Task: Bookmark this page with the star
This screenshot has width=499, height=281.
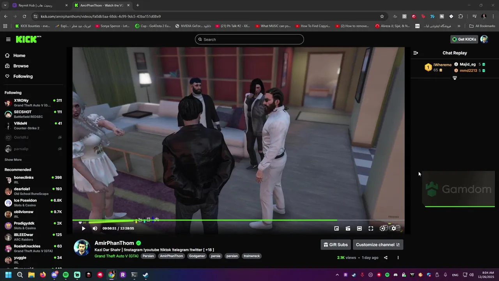Action: point(382,16)
